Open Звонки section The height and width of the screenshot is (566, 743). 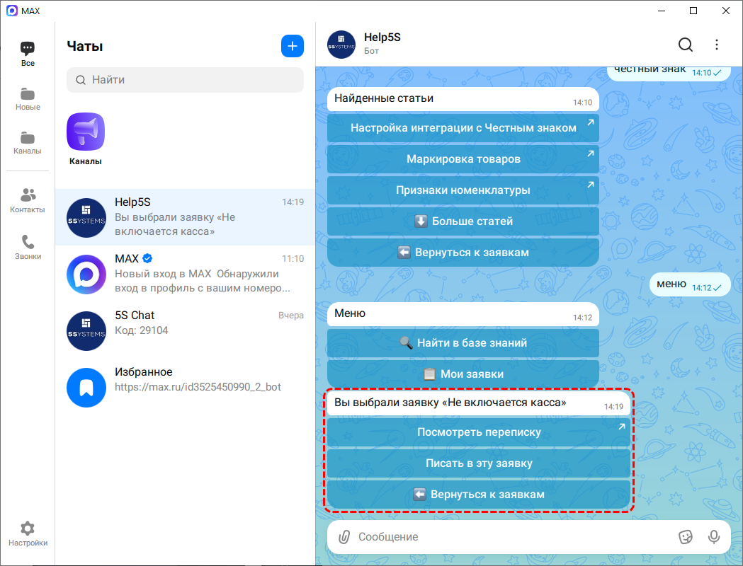click(x=28, y=248)
